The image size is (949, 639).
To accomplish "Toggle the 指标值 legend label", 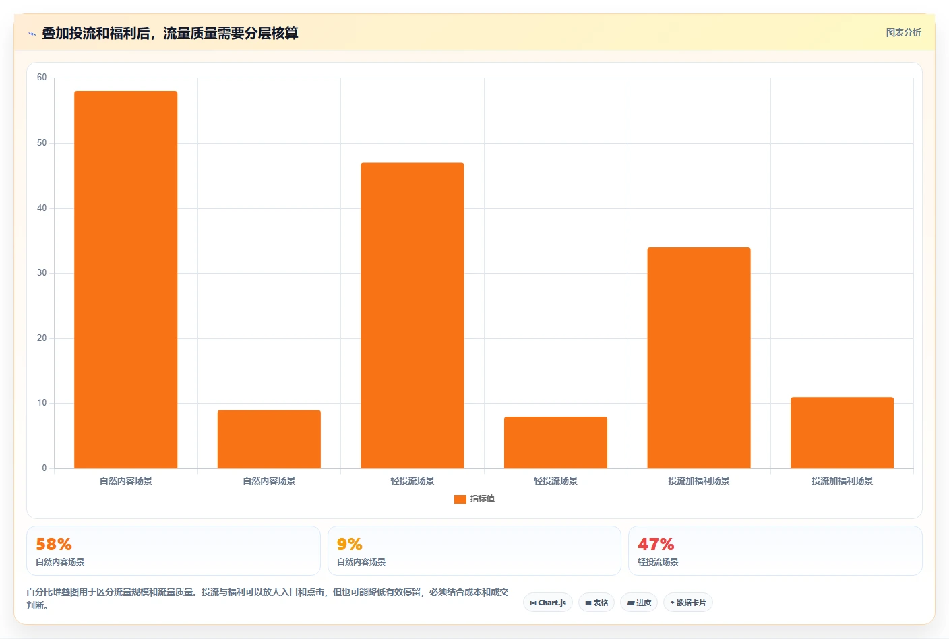I will (x=483, y=499).
